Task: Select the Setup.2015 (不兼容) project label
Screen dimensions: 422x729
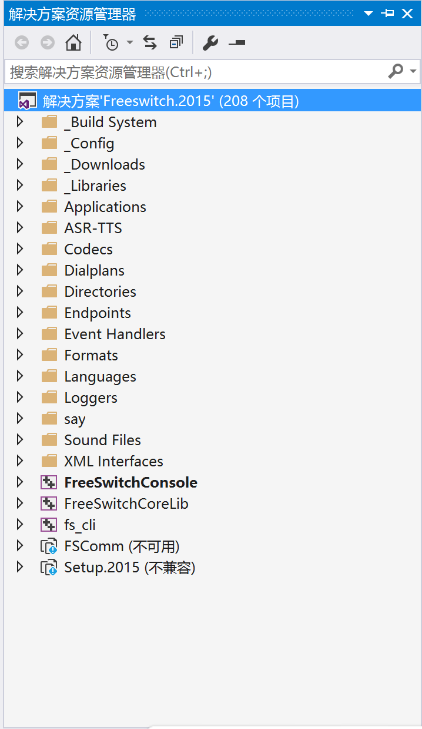Action: click(x=130, y=568)
